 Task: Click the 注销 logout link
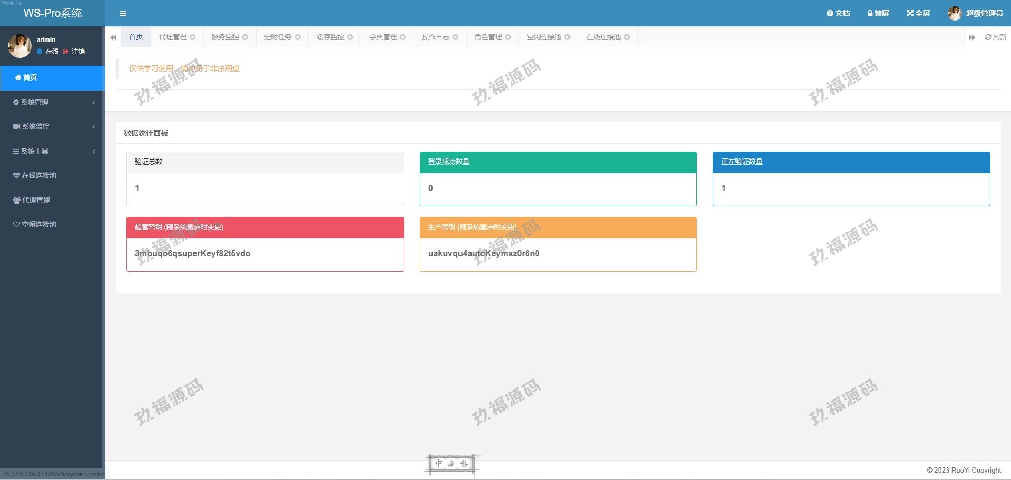click(x=78, y=52)
